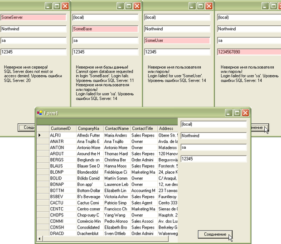The height and width of the screenshot is (244, 281).
Task: Sort by CustomerID column header
Action: tap(63, 128)
